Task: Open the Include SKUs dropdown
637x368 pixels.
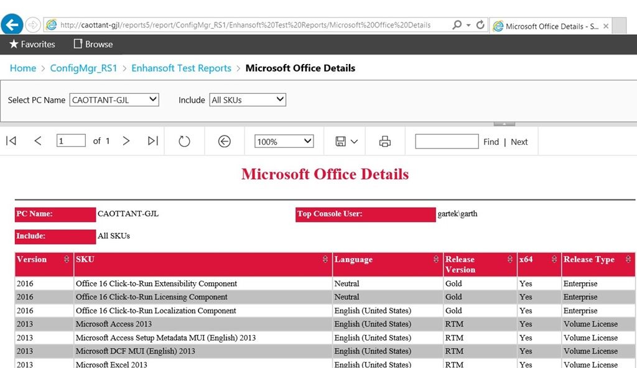Action: click(x=248, y=100)
